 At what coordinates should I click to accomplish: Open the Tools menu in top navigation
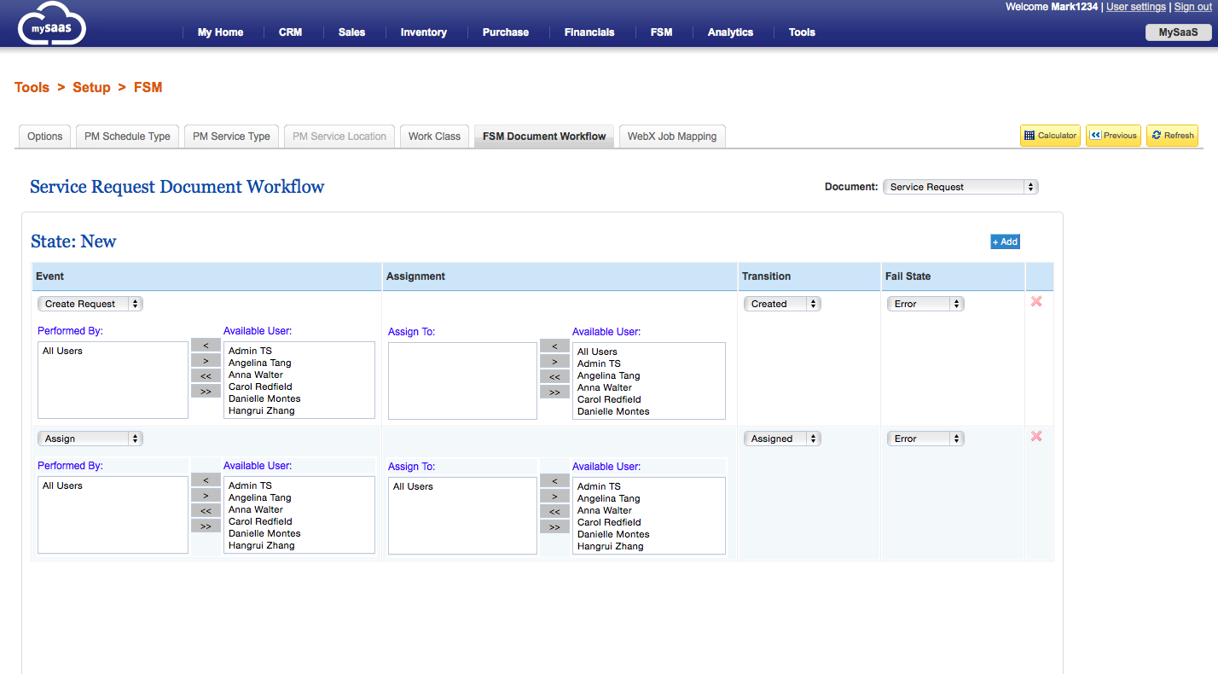802,32
